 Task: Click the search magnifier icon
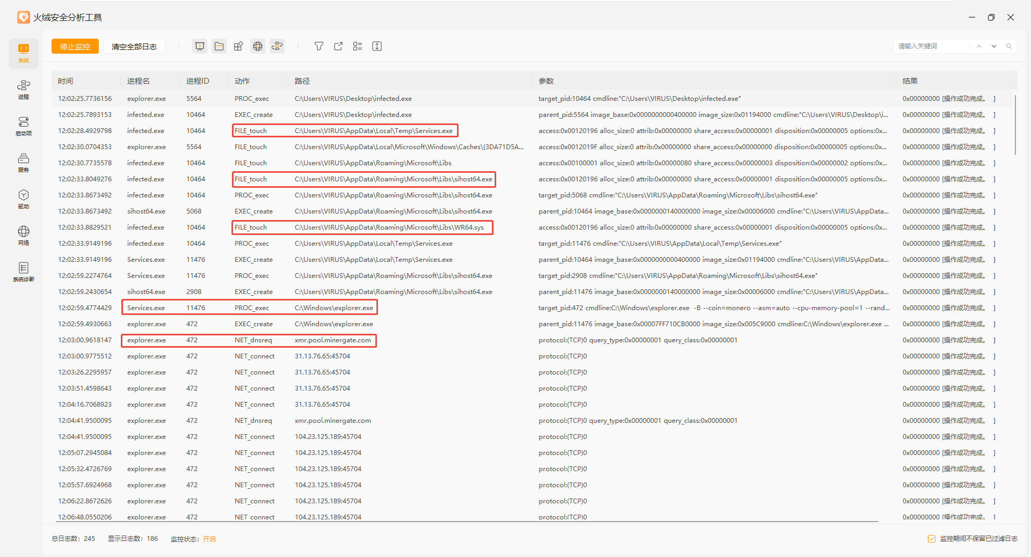[x=1009, y=46]
